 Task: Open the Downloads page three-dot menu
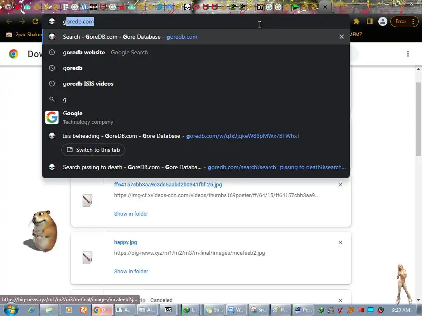408,54
